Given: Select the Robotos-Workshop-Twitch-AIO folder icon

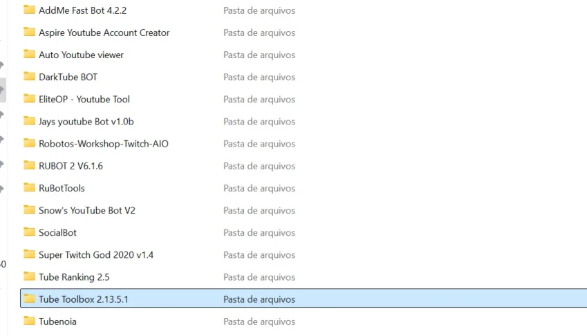Looking at the screenshot, I should [x=29, y=143].
